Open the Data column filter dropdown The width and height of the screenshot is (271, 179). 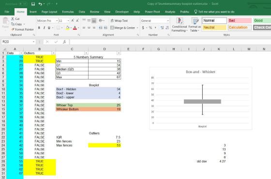click(x=21, y=53)
